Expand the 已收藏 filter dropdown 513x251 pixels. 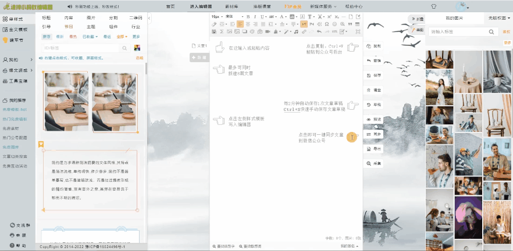[90, 37]
